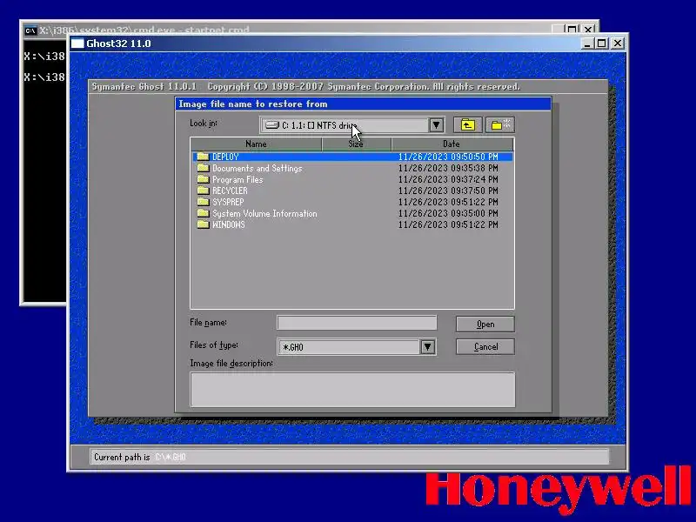Click date 11/26/2023 09:35:00 PM

tap(448, 213)
